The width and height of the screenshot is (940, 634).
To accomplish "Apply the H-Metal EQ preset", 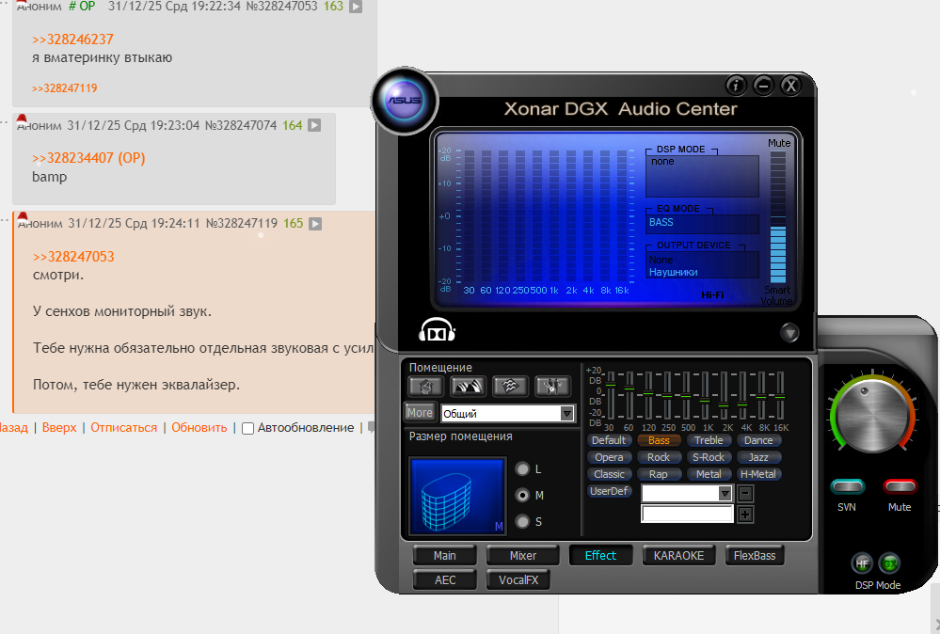I will [758, 474].
